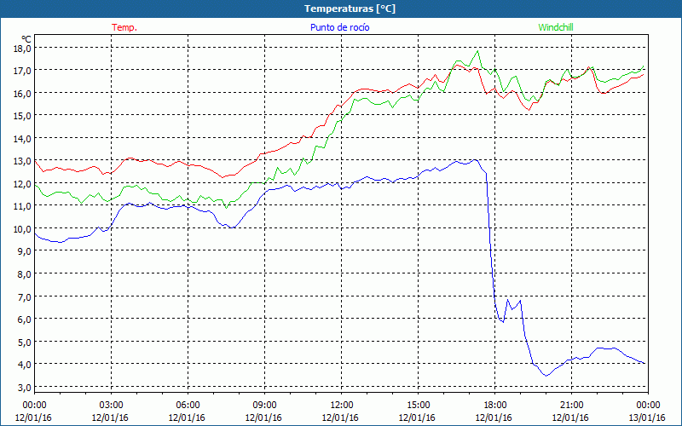Click the 09:00 time axis label
The height and width of the screenshot is (426, 682).
click(x=264, y=406)
